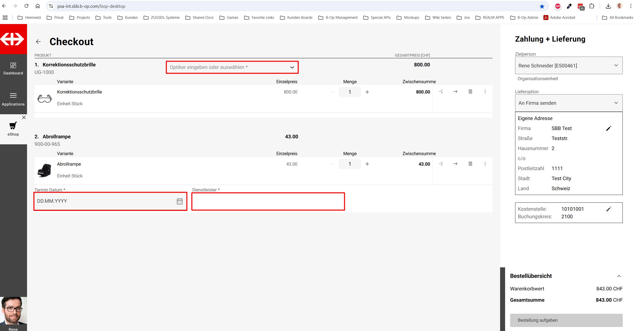The height and width of the screenshot is (331, 635).
Task: Edit the Kostenstelle with pencil icon
Action: point(609,209)
